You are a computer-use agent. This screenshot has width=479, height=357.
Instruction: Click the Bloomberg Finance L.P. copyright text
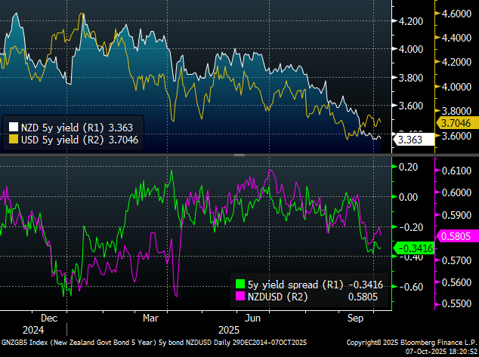[412, 342]
